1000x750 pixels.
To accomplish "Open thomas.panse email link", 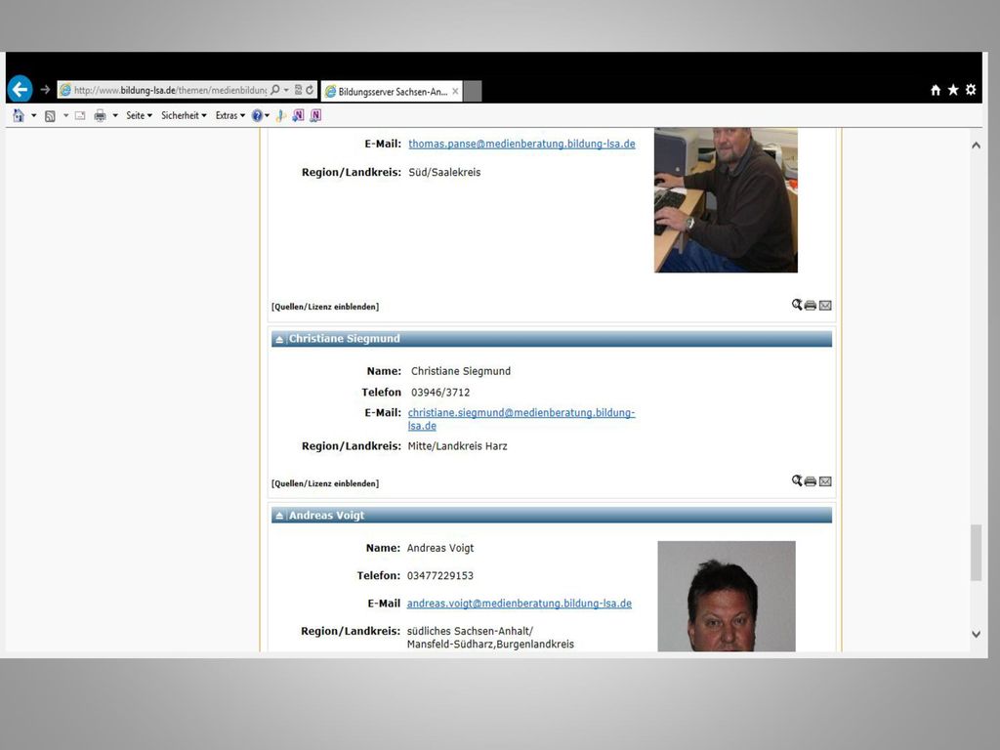I will pos(521,145).
